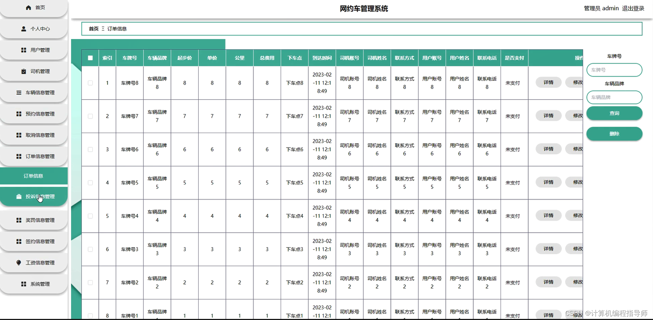Check the row checkbox for 车牌号2
The image size is (653, 320).
point(90,283)
